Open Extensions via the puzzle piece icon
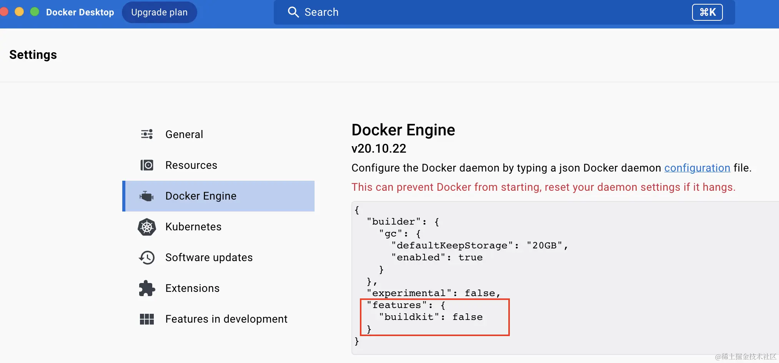The width and height of the screenshot is (779, 363). click(x=146, y=288)
